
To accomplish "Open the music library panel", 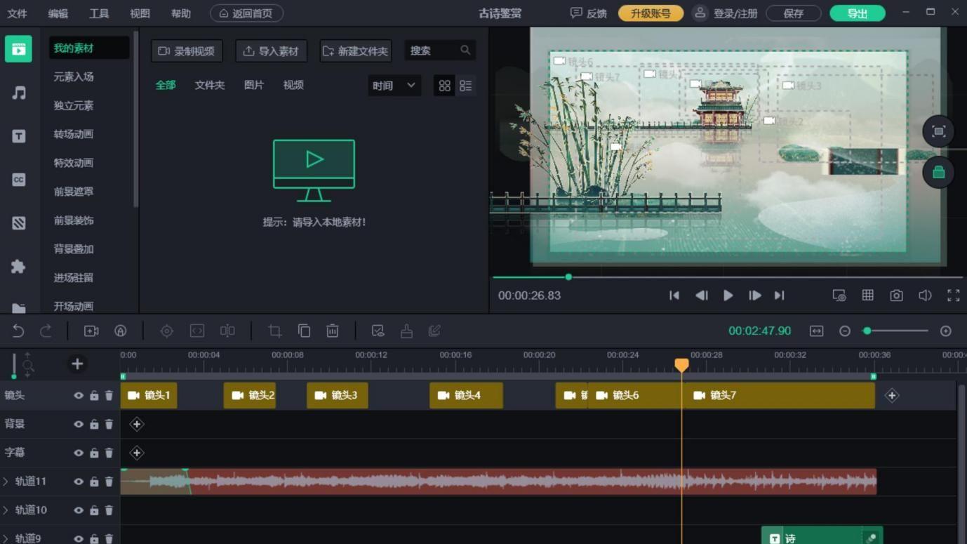I will pos(18,92).
